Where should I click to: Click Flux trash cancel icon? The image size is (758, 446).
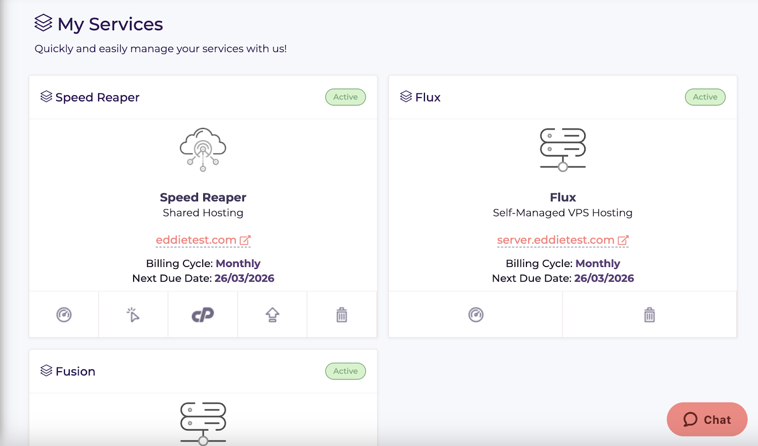[650, 315]
